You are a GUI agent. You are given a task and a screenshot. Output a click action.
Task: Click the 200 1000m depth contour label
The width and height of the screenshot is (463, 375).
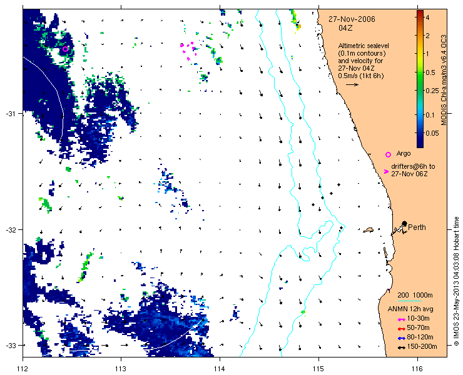click(415, 295)
